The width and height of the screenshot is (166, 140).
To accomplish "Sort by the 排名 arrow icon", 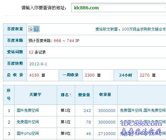I will (x=70, y=95).
